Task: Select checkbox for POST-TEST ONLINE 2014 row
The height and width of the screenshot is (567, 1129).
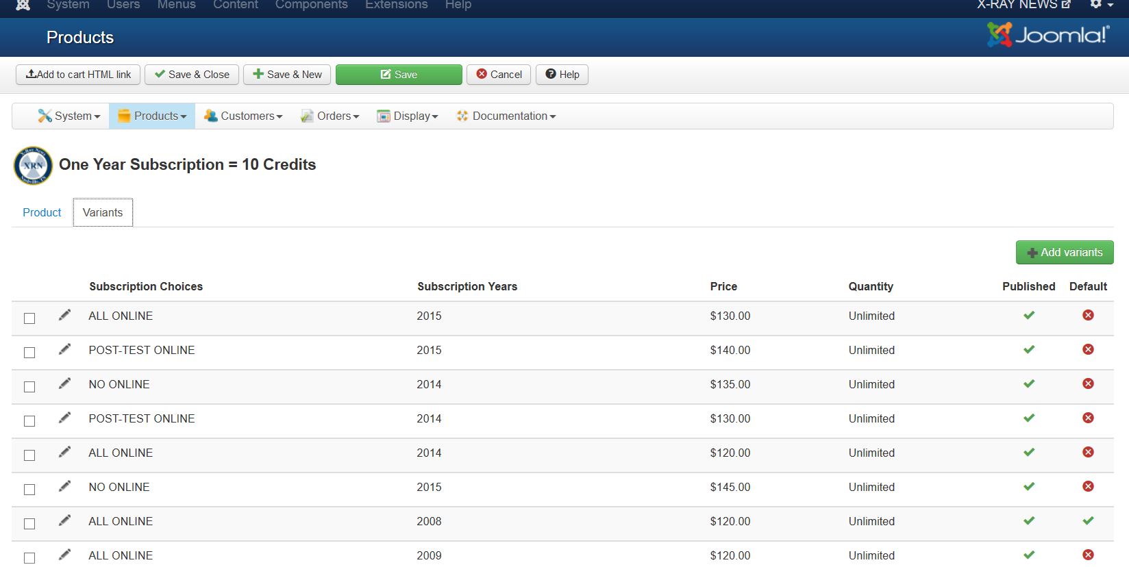Action: [29, 420]
